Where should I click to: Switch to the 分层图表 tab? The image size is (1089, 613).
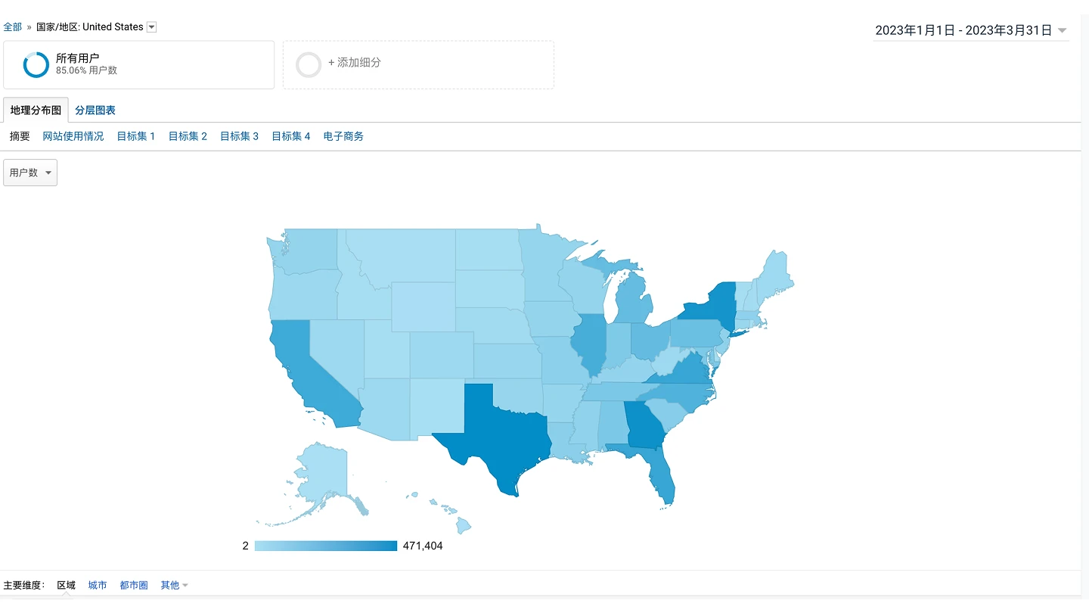[x=95, y=110]
